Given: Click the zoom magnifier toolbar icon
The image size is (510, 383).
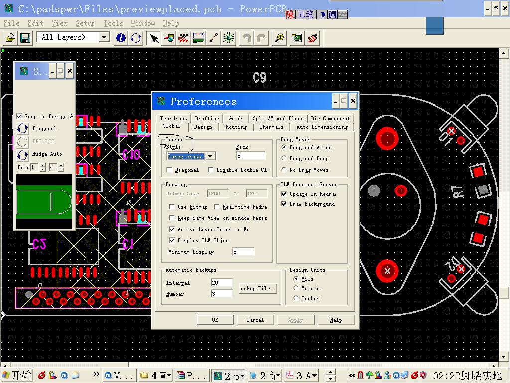Looking at the screenshot, I should (x=280, y=38).
